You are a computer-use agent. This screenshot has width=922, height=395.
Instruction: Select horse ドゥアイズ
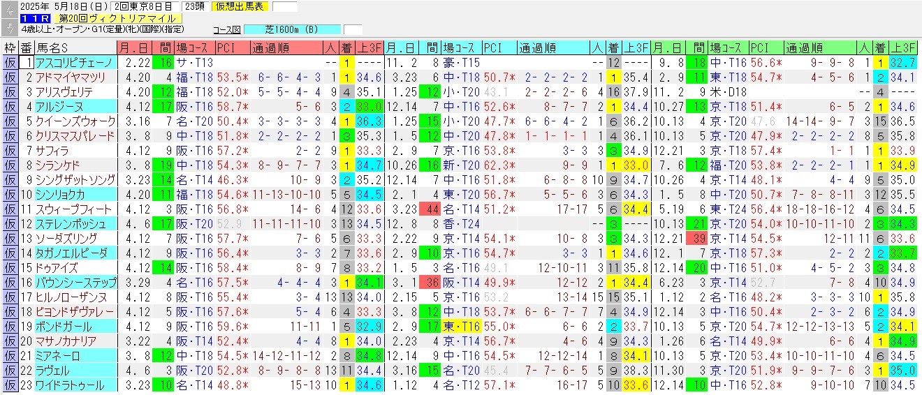[75, 267]
